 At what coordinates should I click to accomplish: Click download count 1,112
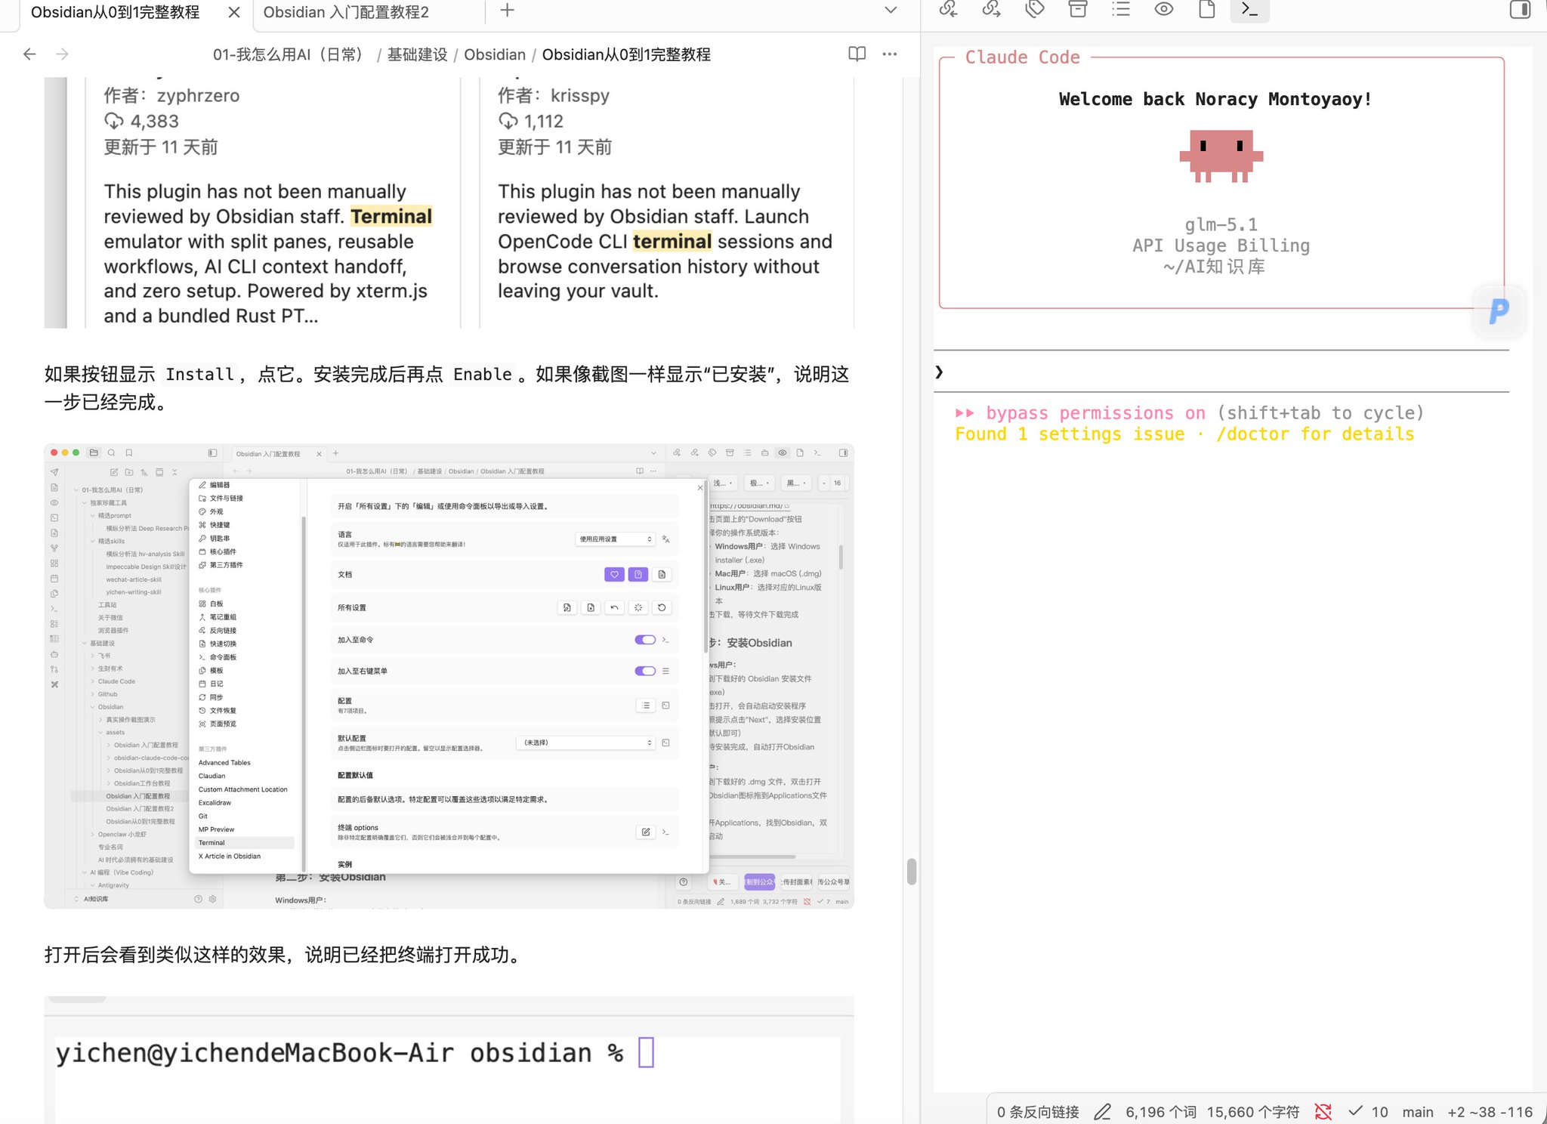click(544, 122)
